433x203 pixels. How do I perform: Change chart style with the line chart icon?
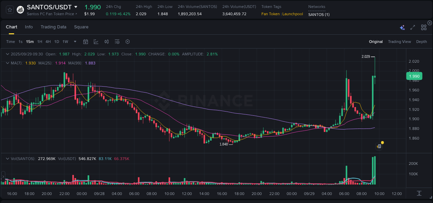click(96, 42)
